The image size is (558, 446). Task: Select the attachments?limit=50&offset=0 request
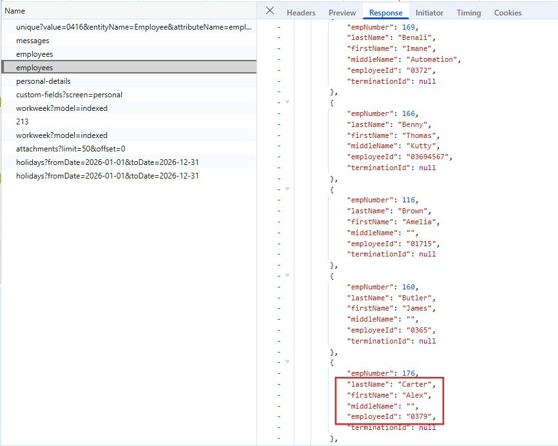[x=70, y=149]
